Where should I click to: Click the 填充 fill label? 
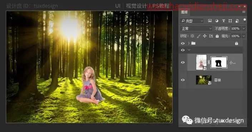pos(226,36)
